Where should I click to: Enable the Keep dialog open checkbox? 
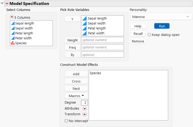pos(149,35)
